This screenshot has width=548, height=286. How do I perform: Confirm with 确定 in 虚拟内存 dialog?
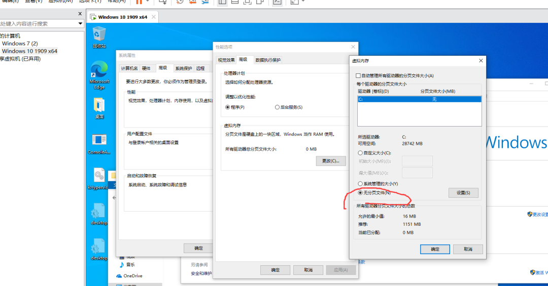coord(435,249)
